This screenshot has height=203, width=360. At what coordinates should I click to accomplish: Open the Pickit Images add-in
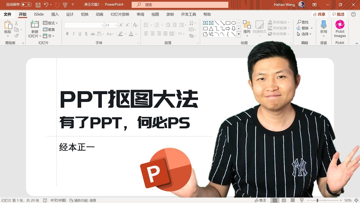(x=340, y=28)
